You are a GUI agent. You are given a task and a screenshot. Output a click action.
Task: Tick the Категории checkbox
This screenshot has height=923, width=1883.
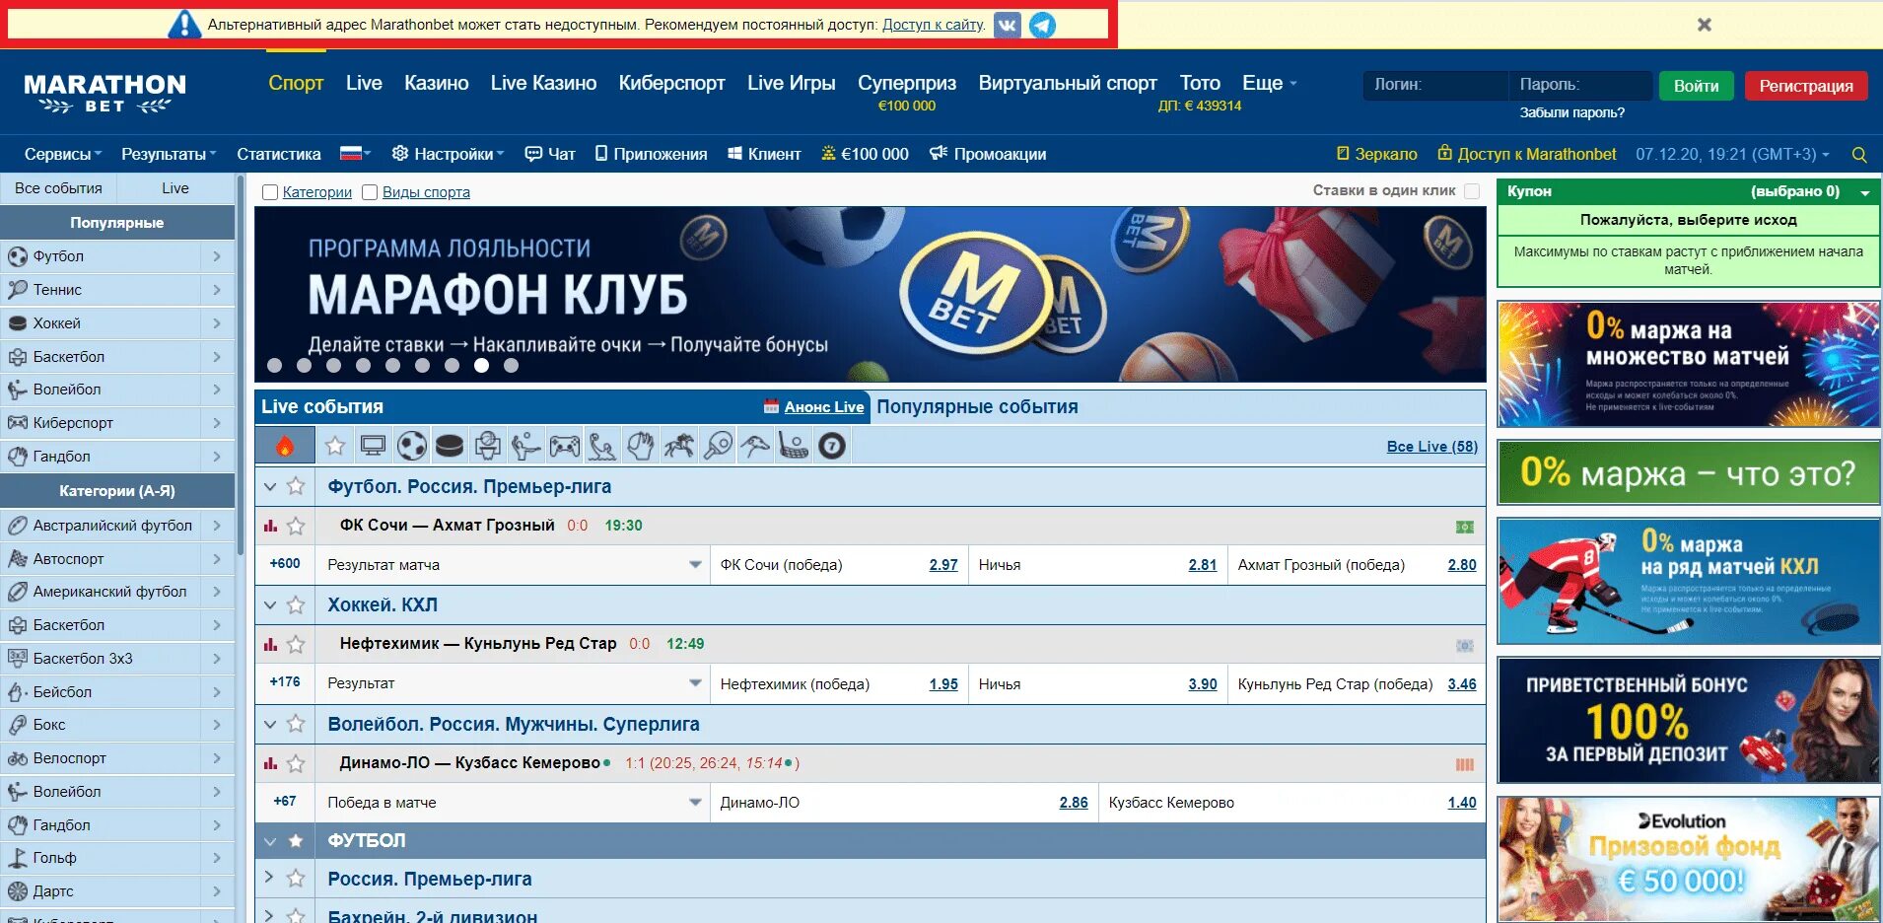pos(270,192)
